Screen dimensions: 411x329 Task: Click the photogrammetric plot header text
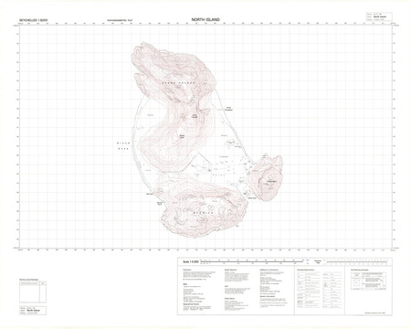(120, 20)
